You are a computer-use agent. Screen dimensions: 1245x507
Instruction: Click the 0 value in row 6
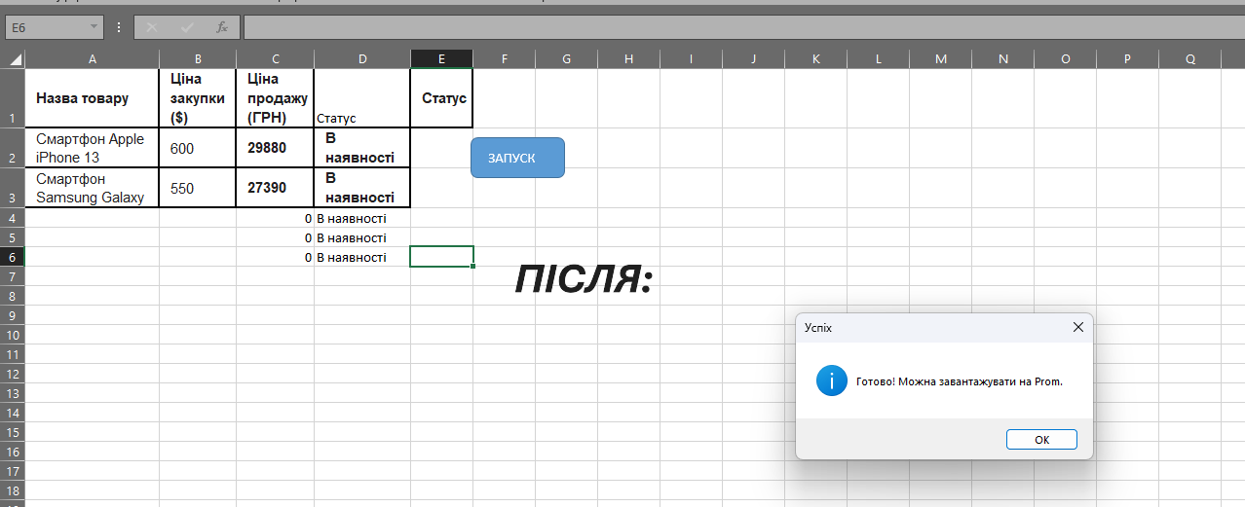tap(275, 257)
